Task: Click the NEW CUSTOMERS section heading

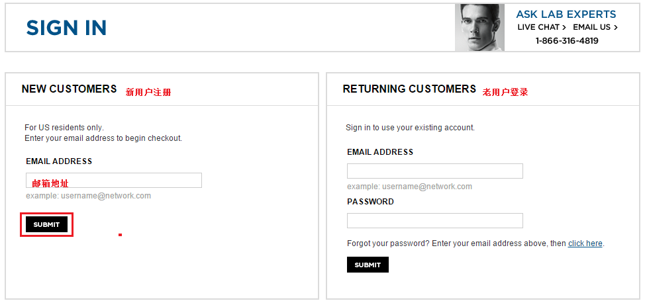Action: (x=69, y=89)
